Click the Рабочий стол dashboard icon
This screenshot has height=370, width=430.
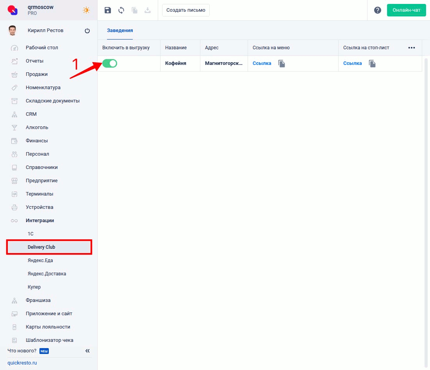pos(14,48)
